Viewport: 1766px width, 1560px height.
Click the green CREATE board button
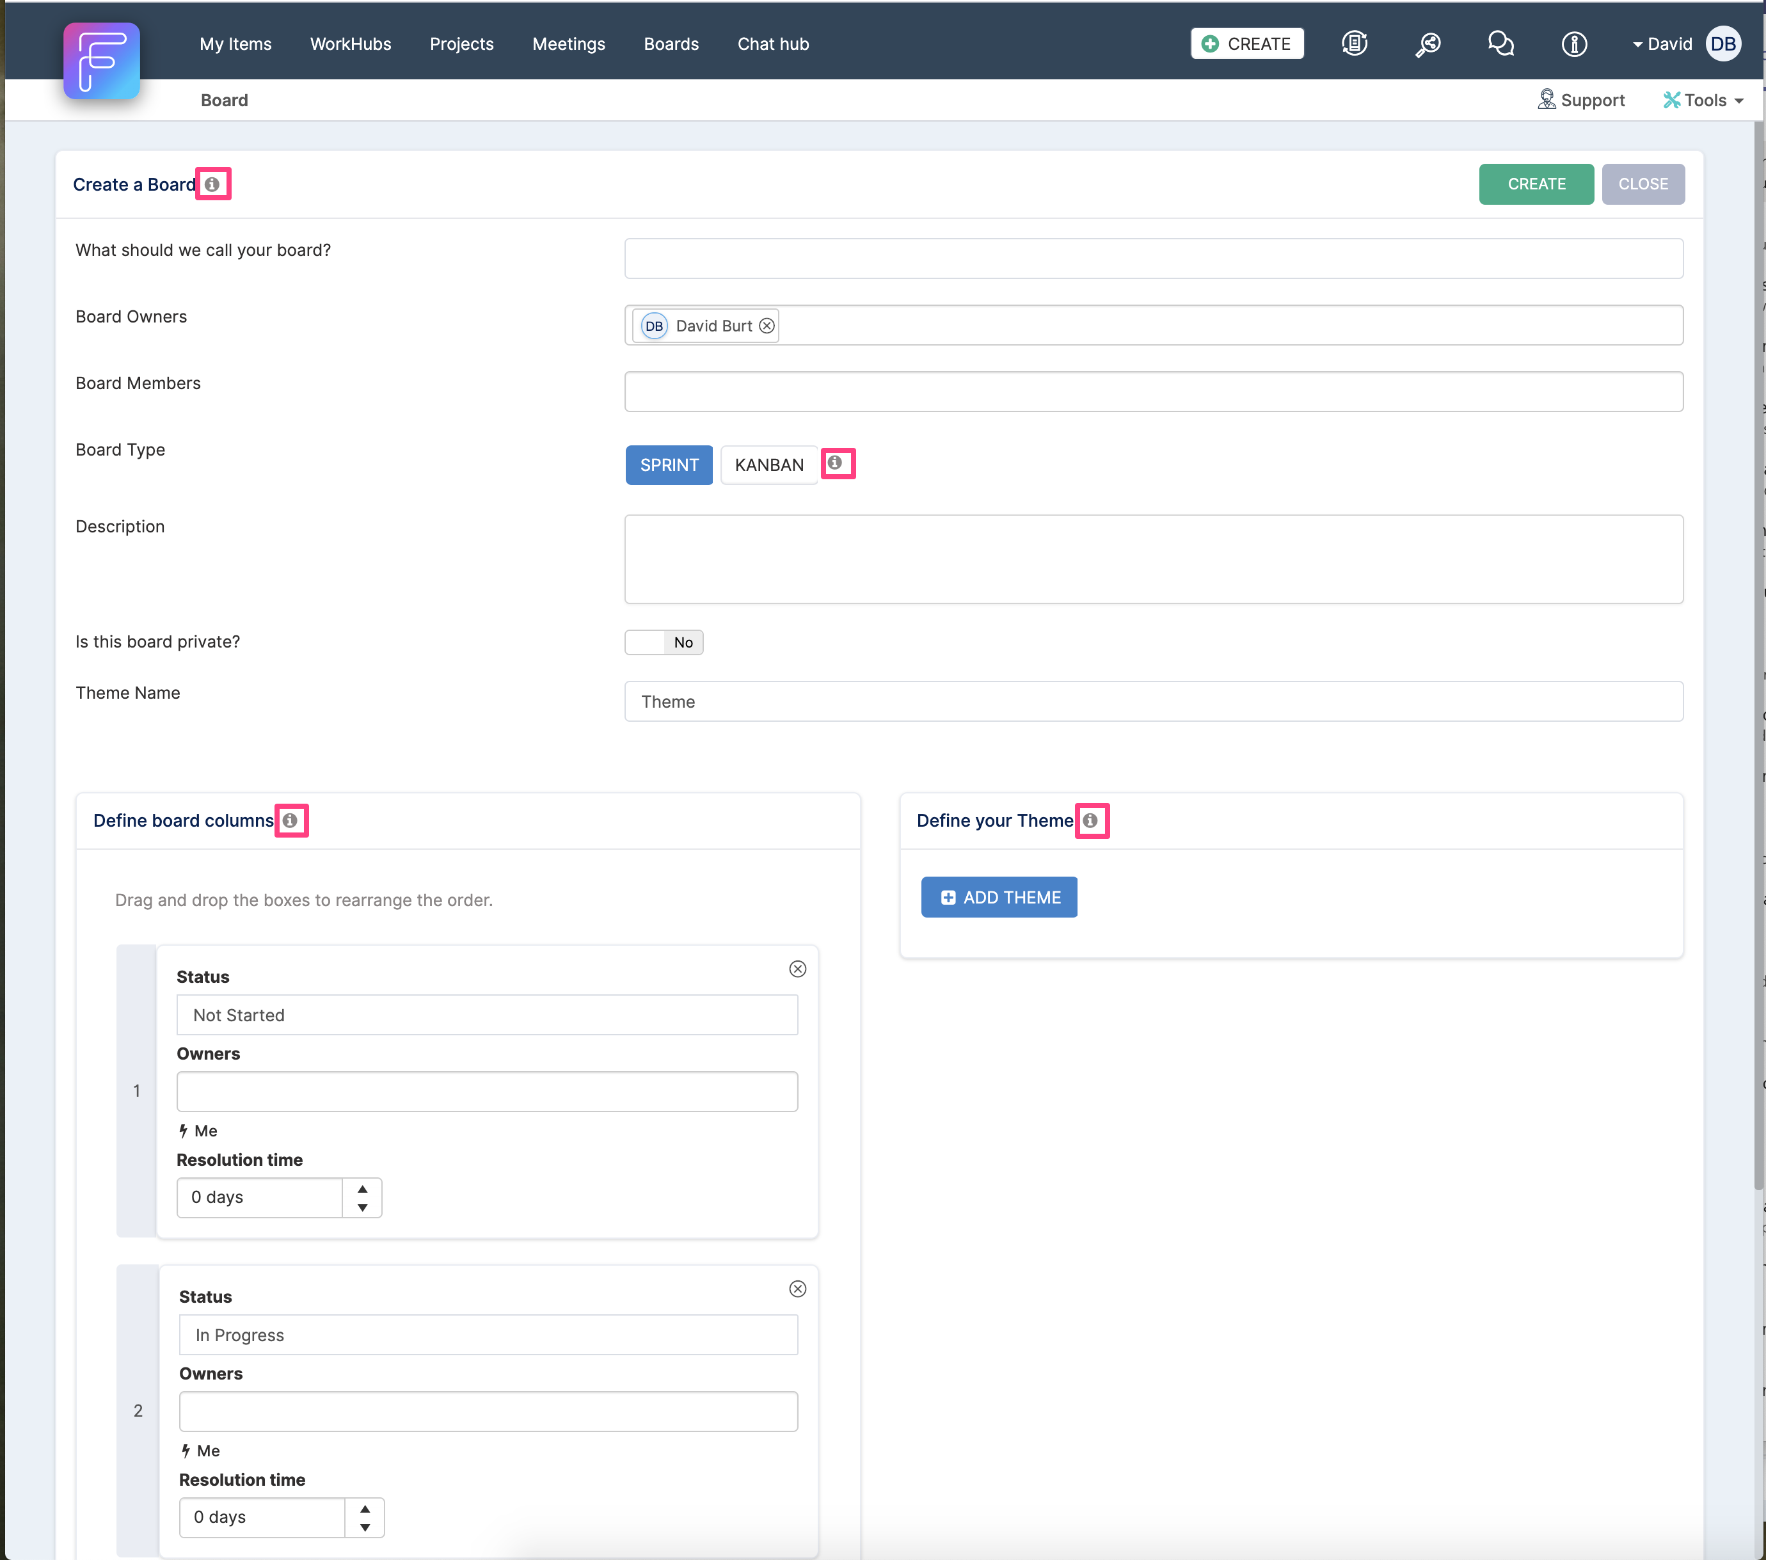click(x=1536, y=184)
